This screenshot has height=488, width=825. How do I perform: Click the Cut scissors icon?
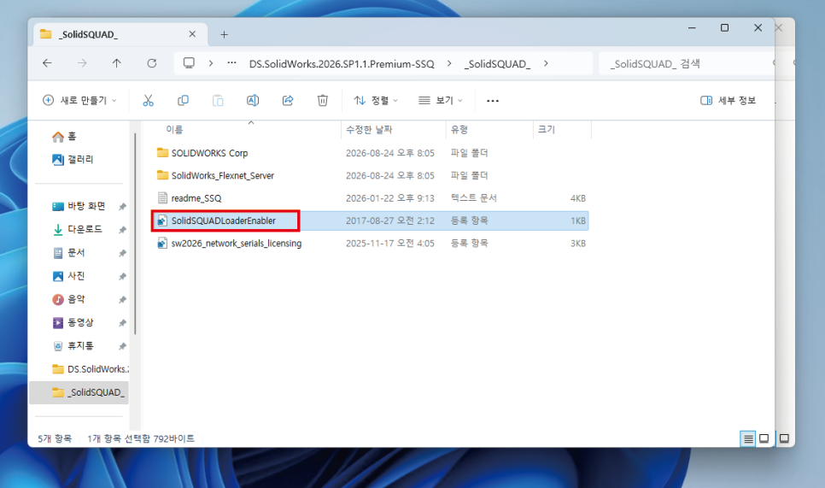click(x=148, y=100)
